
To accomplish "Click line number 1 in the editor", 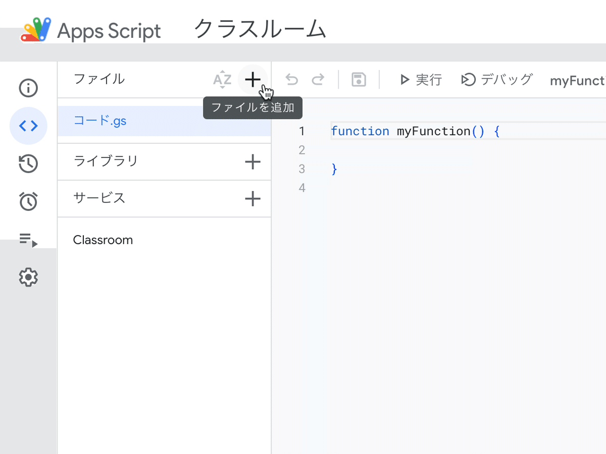I will point(302,132).
